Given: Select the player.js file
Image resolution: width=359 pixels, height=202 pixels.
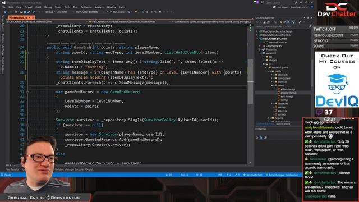Looking at the screenshot, I should tap(282, 111).
